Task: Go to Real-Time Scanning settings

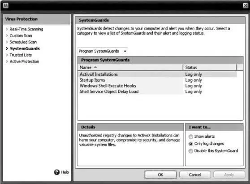Action: click(x=26, y=29)
